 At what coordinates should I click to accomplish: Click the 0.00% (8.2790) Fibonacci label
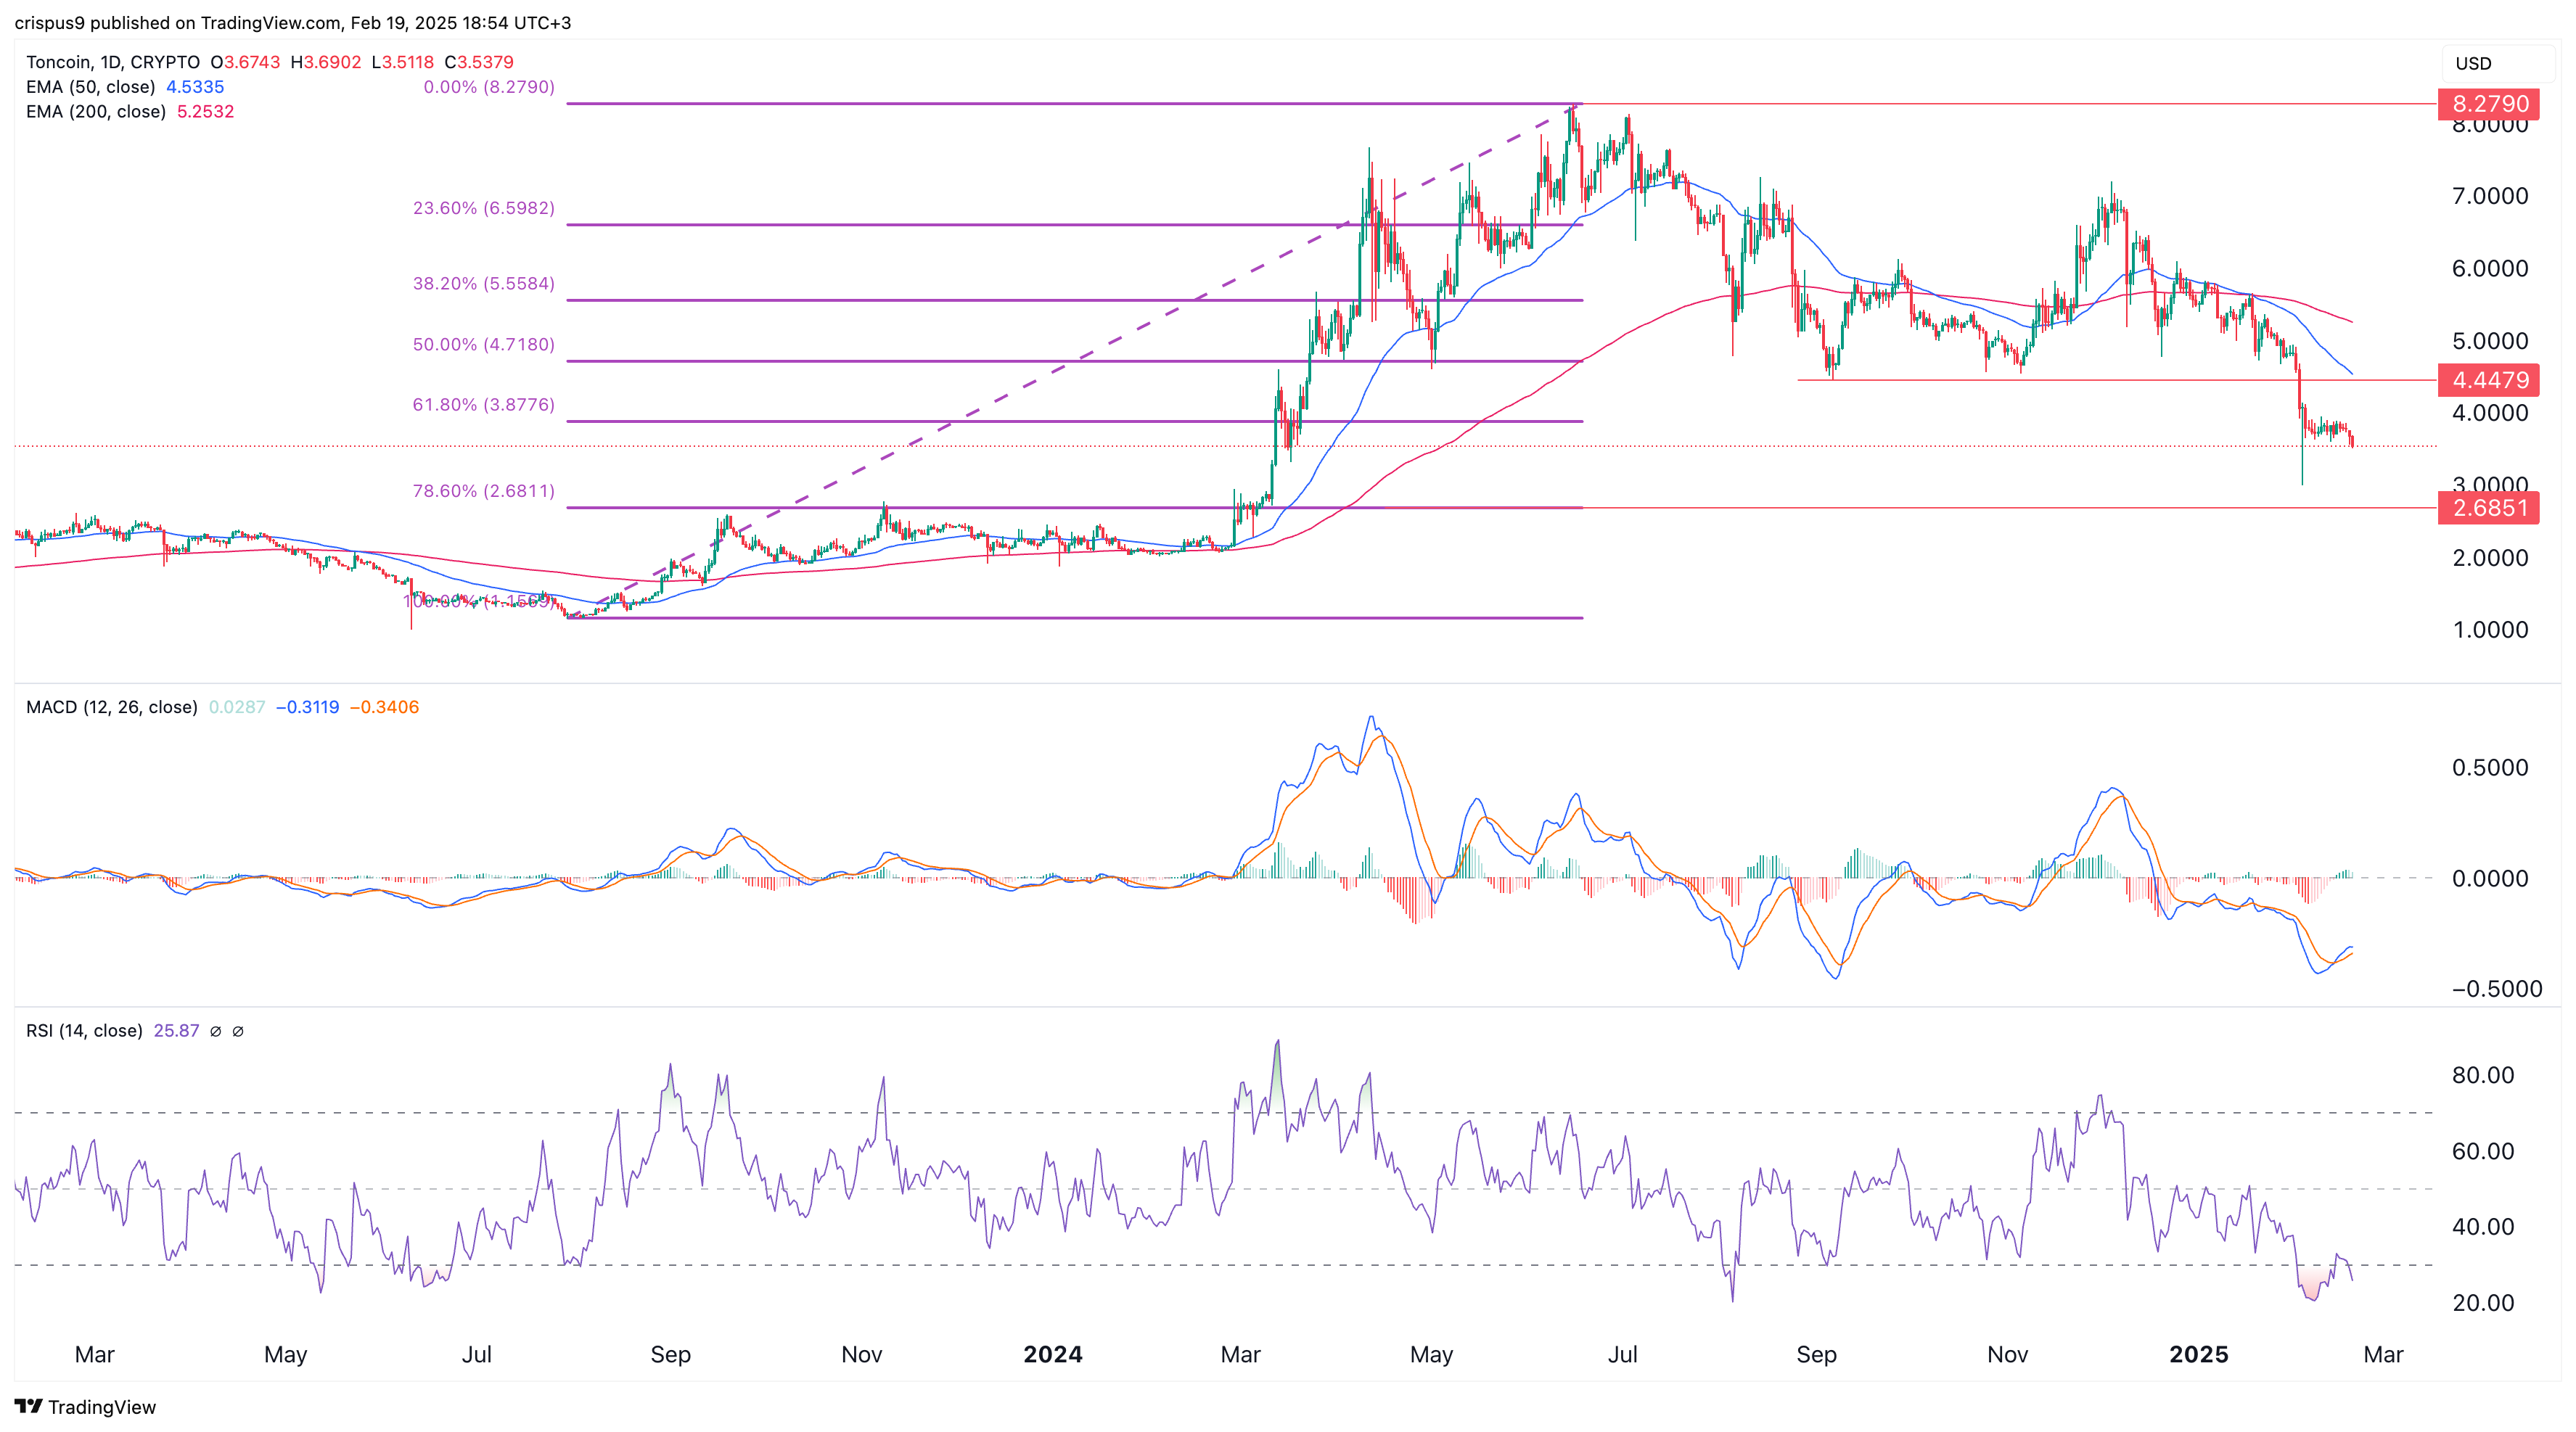[x=489, y=87]
